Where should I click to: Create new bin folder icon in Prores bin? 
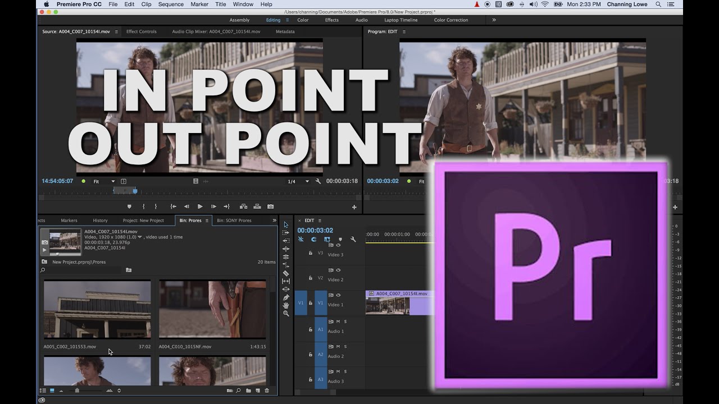coord(248,391)
